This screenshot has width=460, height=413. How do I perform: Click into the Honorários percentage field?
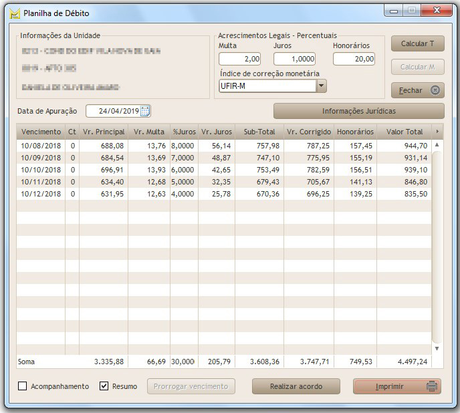354,59
